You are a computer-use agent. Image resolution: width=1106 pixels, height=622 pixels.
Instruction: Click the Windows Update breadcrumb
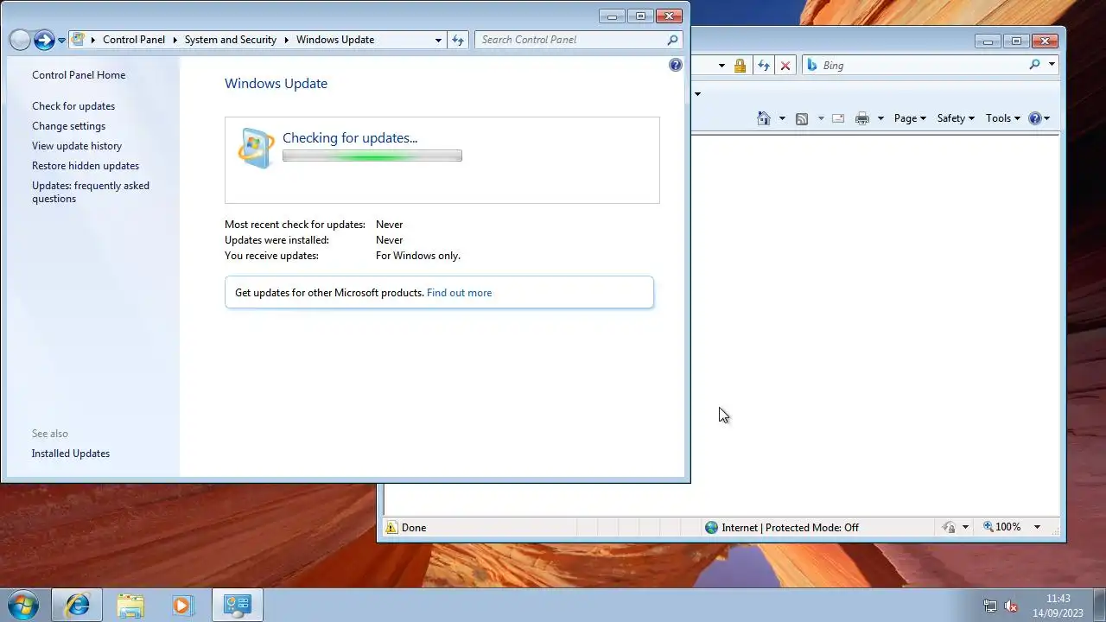pyautogui.click(x=335, y=40)
